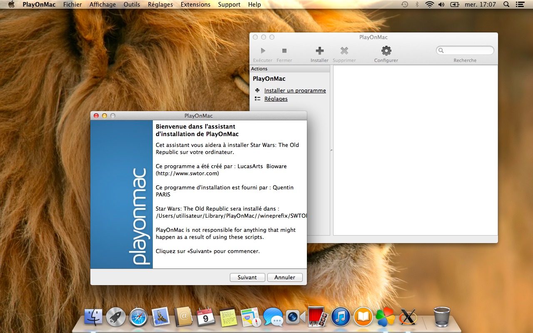Open Finder from the Dock
The height and width of the screenshot is (333, 533).
coord(93,317)
